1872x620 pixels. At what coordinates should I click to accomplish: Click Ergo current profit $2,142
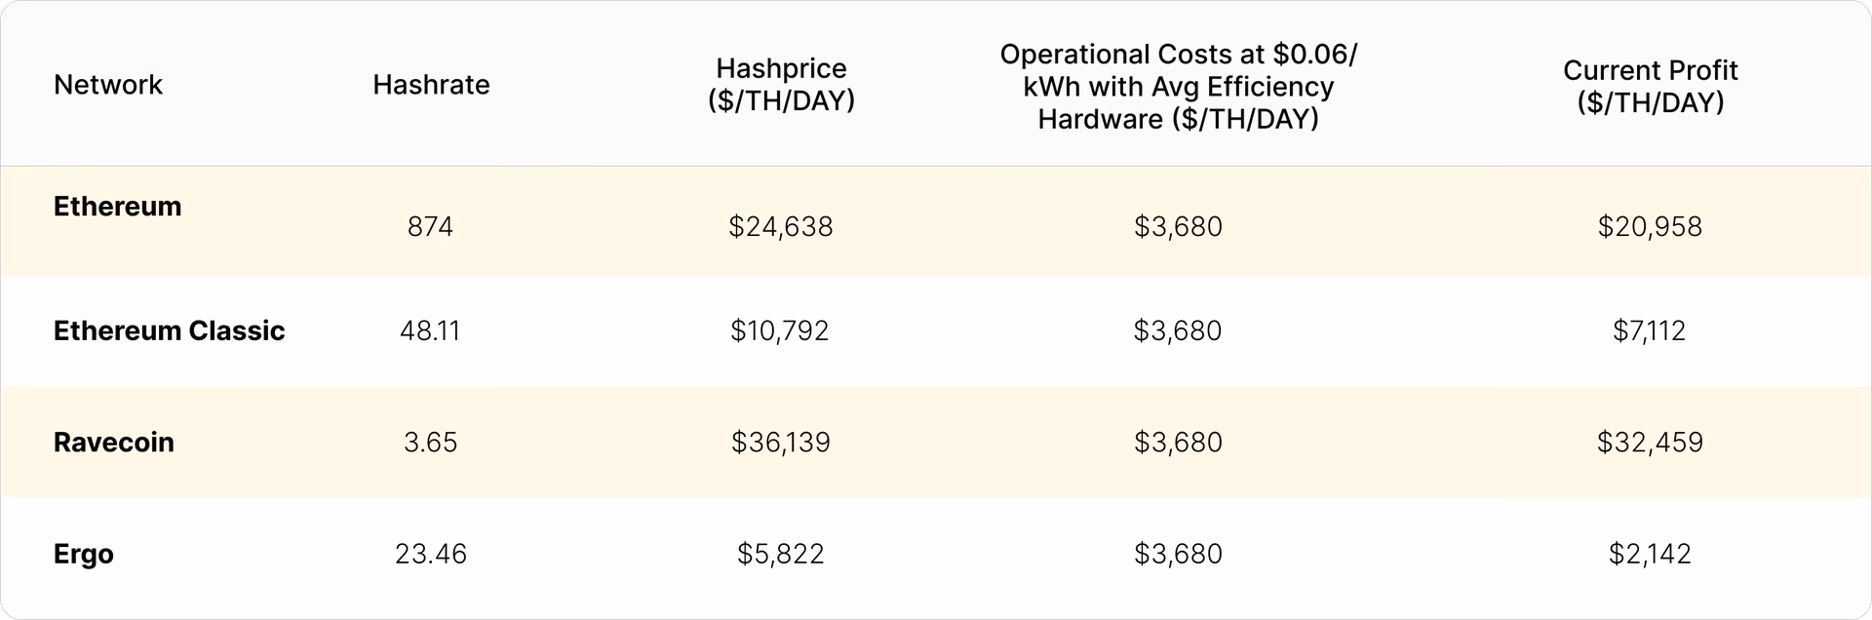1650,554
